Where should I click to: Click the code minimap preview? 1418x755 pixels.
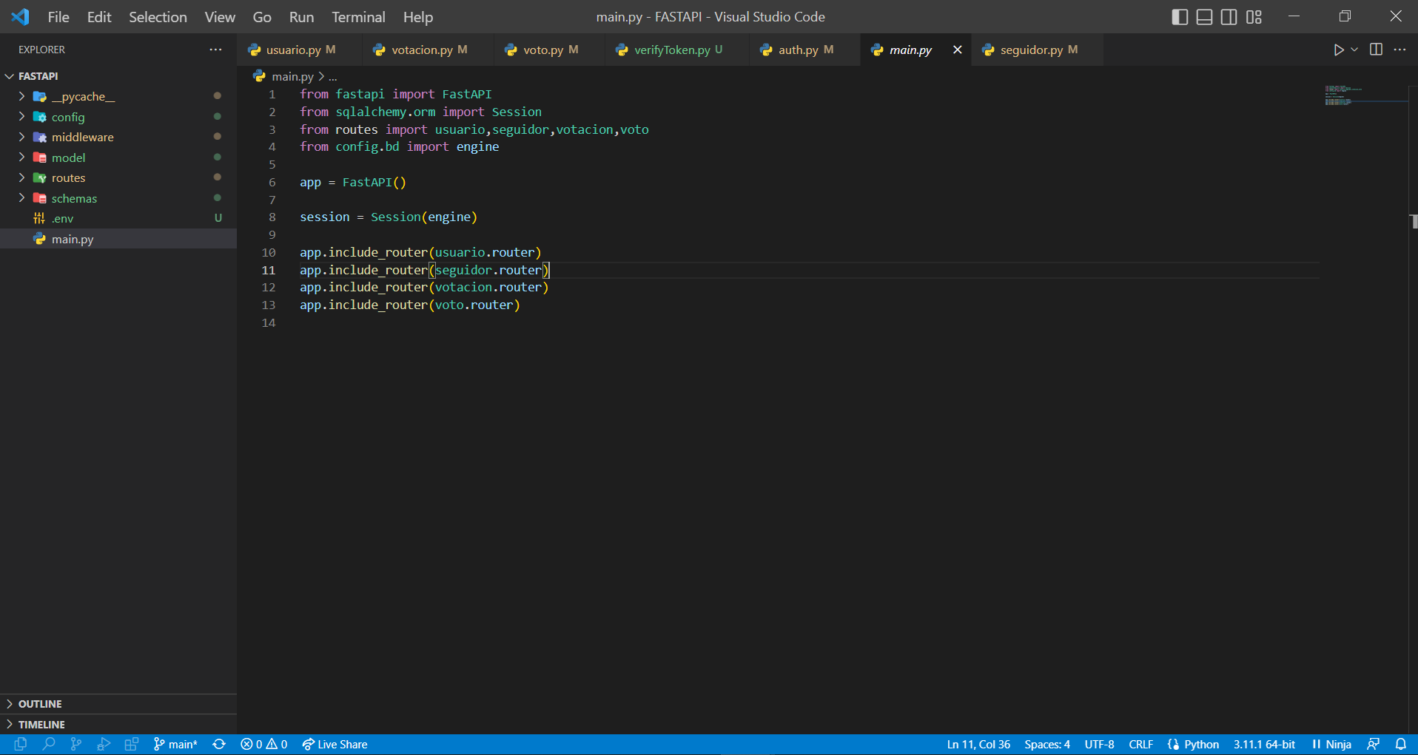click(1342, 95)
